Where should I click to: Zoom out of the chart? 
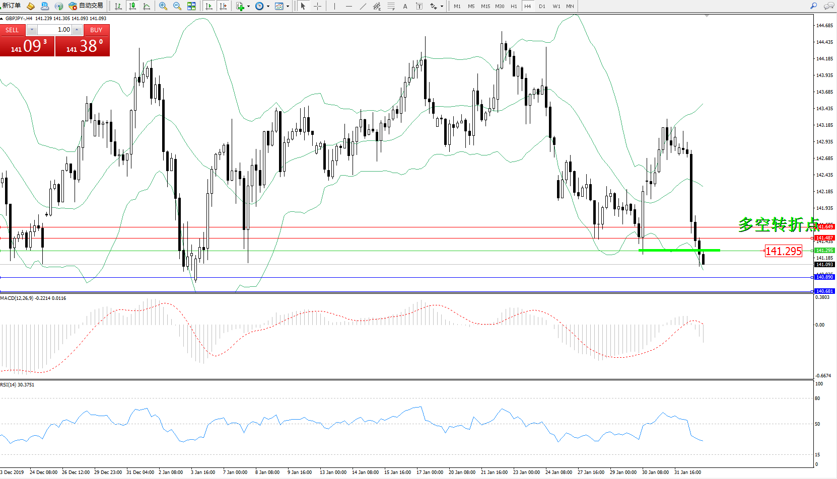(177, 6)
